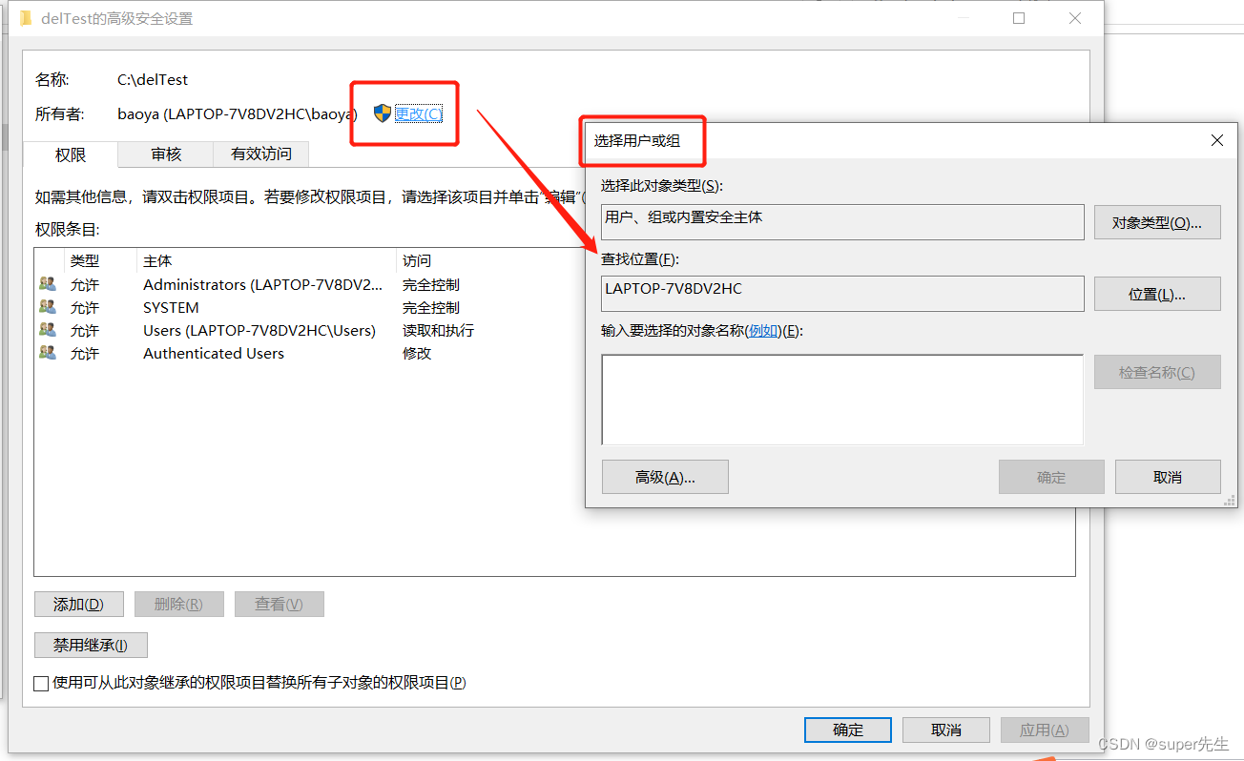This screenshot has width=1244, height=761.
Task: Click the 查看(V) button
Action: (x=279, y=605)
